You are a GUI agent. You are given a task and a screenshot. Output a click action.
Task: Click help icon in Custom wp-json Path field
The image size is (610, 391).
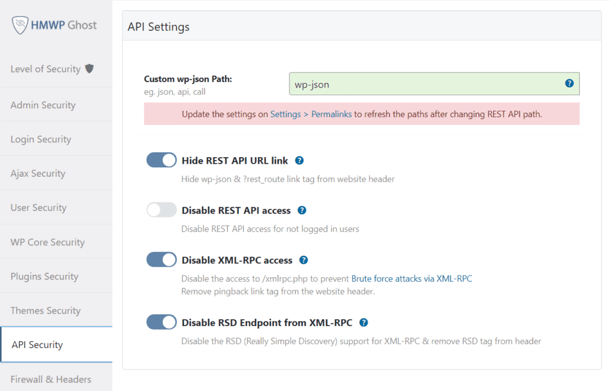pos(569,84)
